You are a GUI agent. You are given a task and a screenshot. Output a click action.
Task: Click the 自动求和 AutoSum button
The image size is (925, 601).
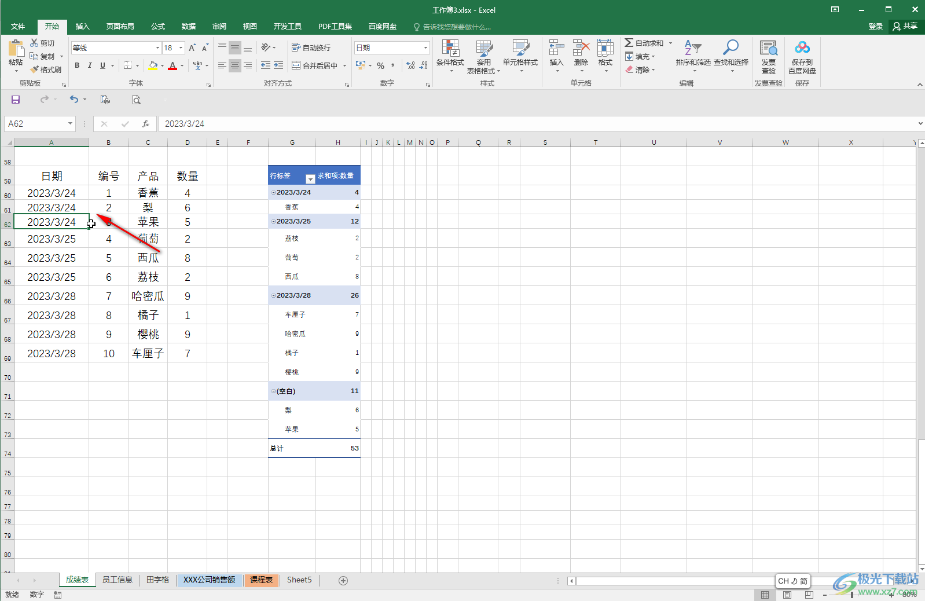(644, 43)
